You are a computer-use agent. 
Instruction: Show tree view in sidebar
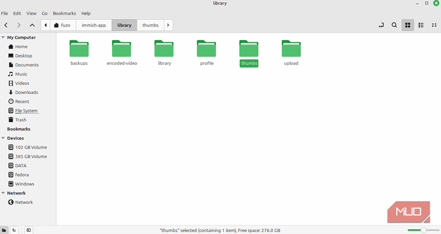click(14, 230)
